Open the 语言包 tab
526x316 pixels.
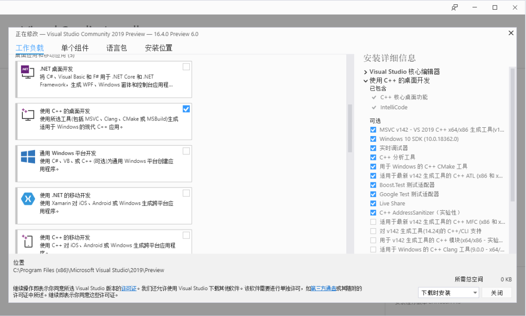click(116, 47)
